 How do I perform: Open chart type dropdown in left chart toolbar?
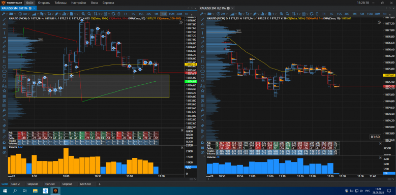tap(35, 14)
